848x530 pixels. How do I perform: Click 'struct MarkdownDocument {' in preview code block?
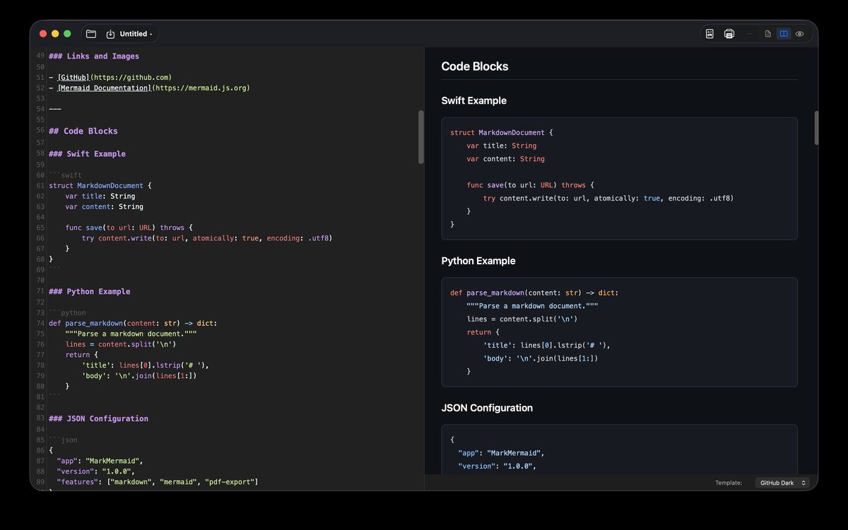502,132
